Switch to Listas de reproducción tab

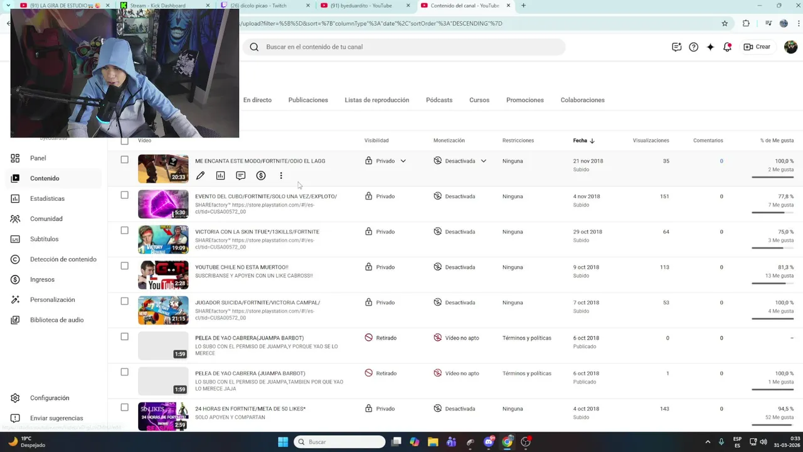click(376, 100)
